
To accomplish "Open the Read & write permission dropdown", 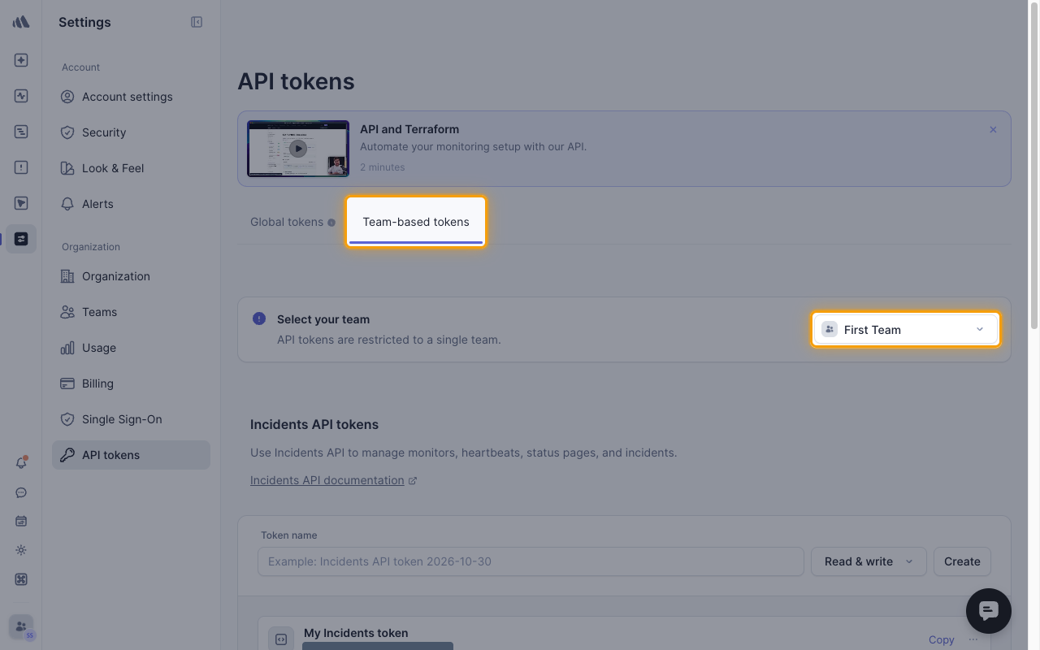I will coord(869,561).
